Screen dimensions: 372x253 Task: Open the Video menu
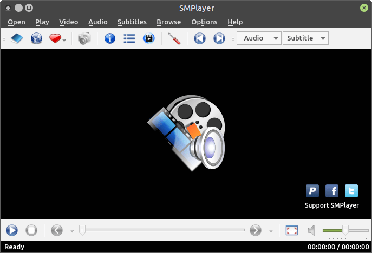[x=69, y=22]
